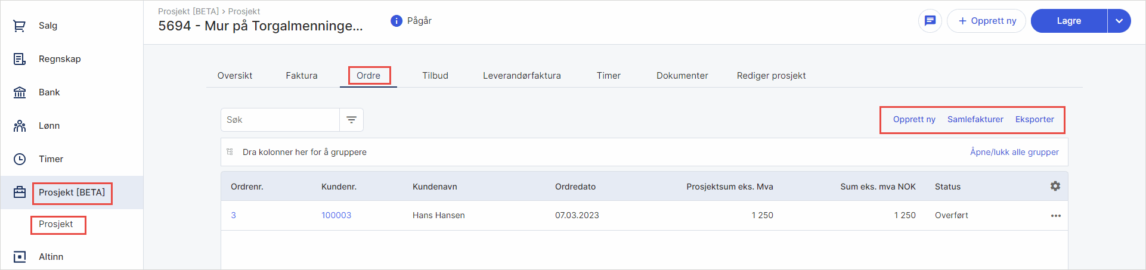Open table column settings gear

point(1055,187)
